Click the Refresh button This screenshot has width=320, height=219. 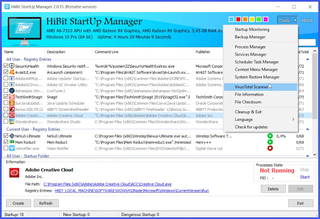(x=46, y=203)
